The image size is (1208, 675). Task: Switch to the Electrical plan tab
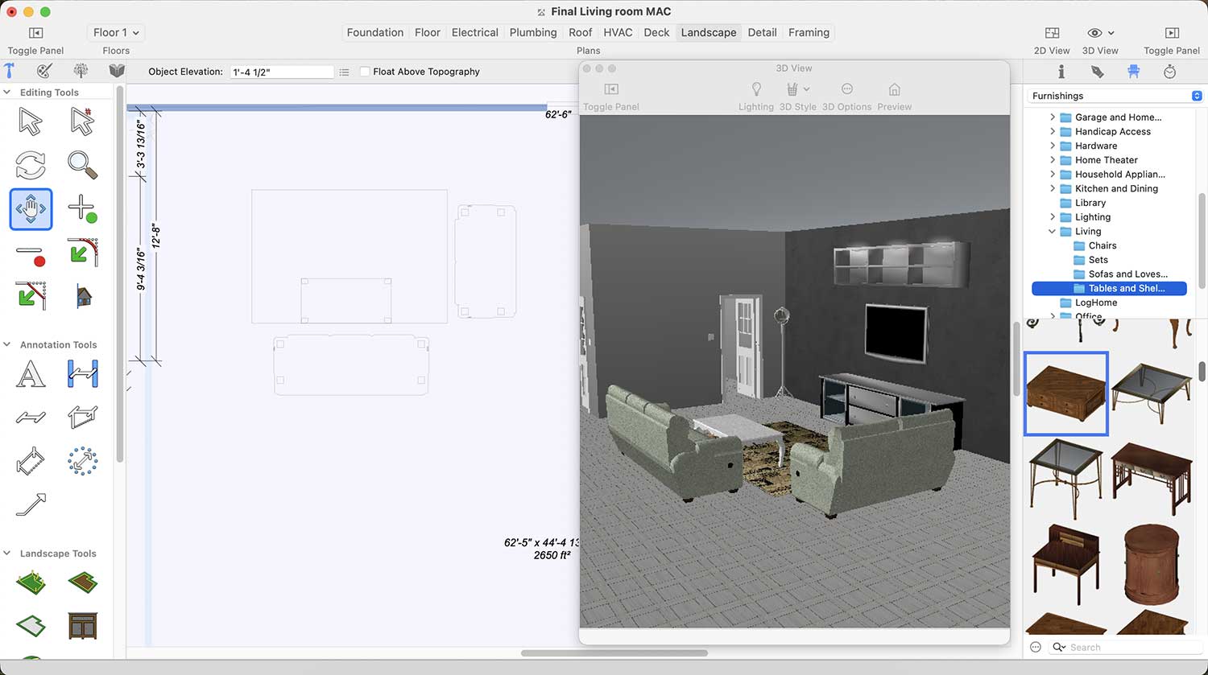[474, 33]
